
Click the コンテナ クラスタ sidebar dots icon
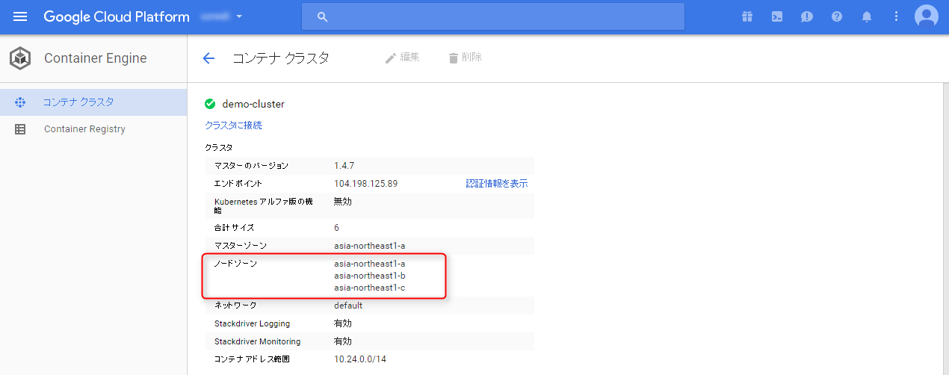click(x=20, y=102)
